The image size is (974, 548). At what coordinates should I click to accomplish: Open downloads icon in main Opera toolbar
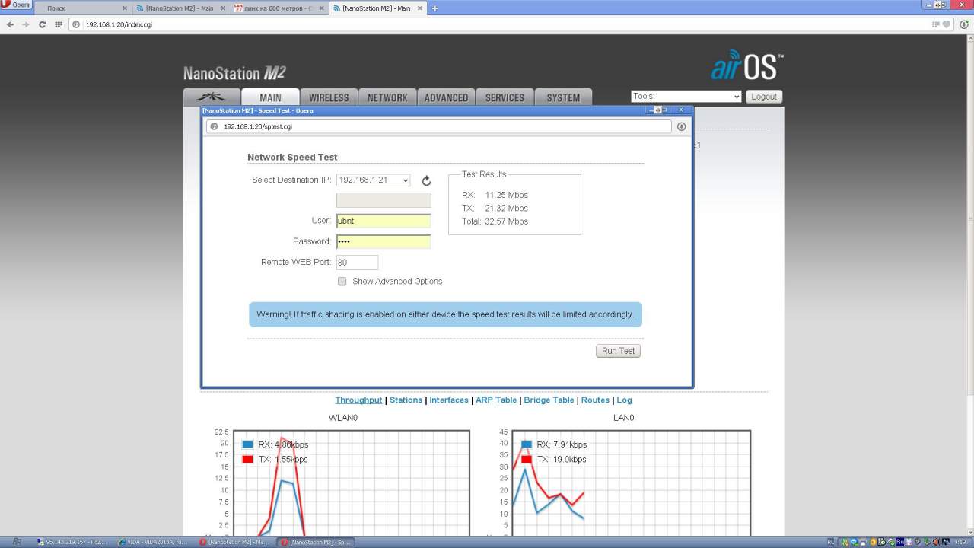(964, 24)
